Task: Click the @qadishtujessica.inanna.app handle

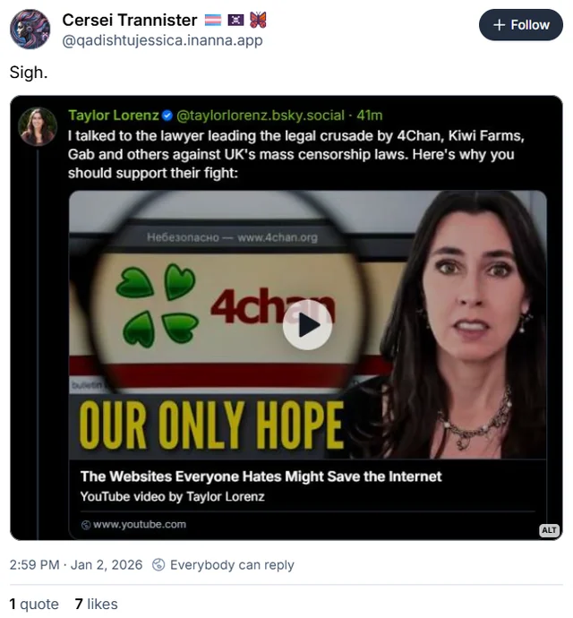Action: (x=162, y=40)
